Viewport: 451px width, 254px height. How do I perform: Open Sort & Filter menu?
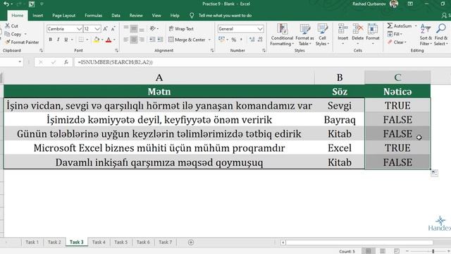(x=426, y=35)
